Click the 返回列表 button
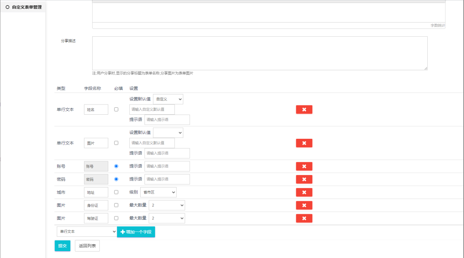Image resolution: width=464 pixels, height=258 pixels. [87, 246]
